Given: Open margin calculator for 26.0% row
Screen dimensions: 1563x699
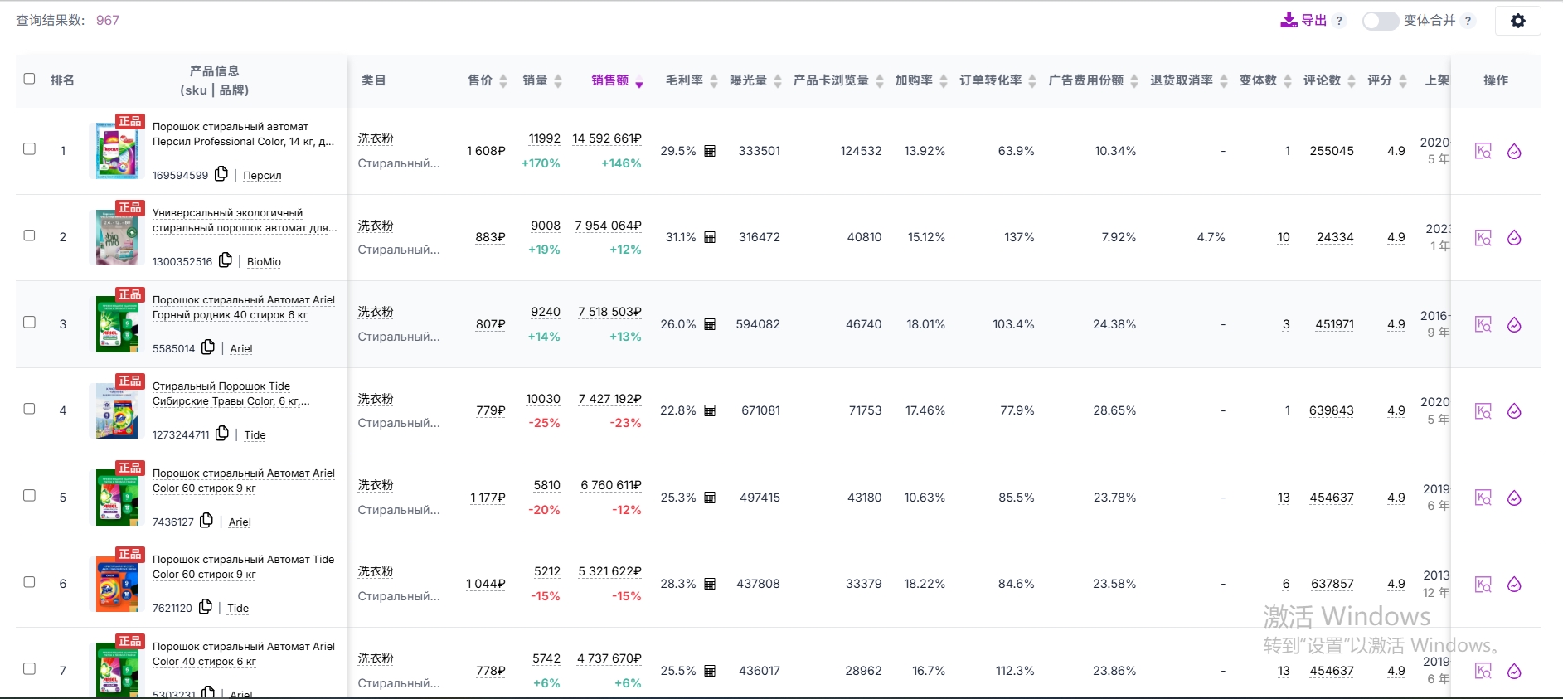Looking at the screenshot, I should tap(710, 324).
